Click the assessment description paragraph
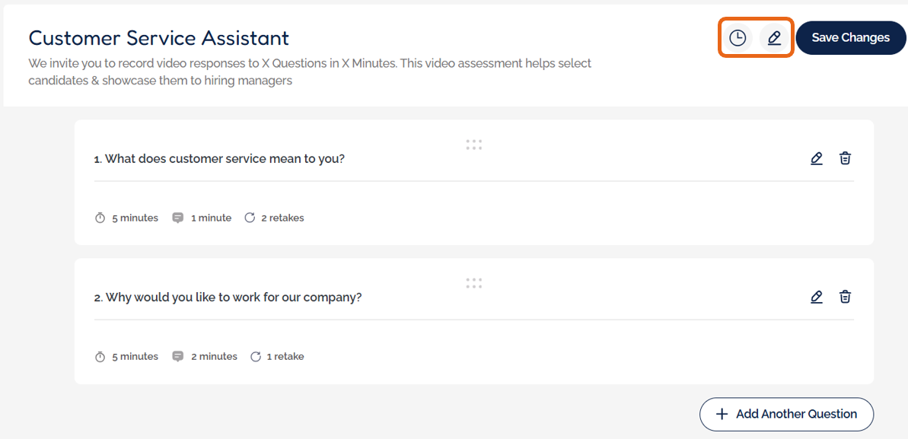 tap(310, 72)
